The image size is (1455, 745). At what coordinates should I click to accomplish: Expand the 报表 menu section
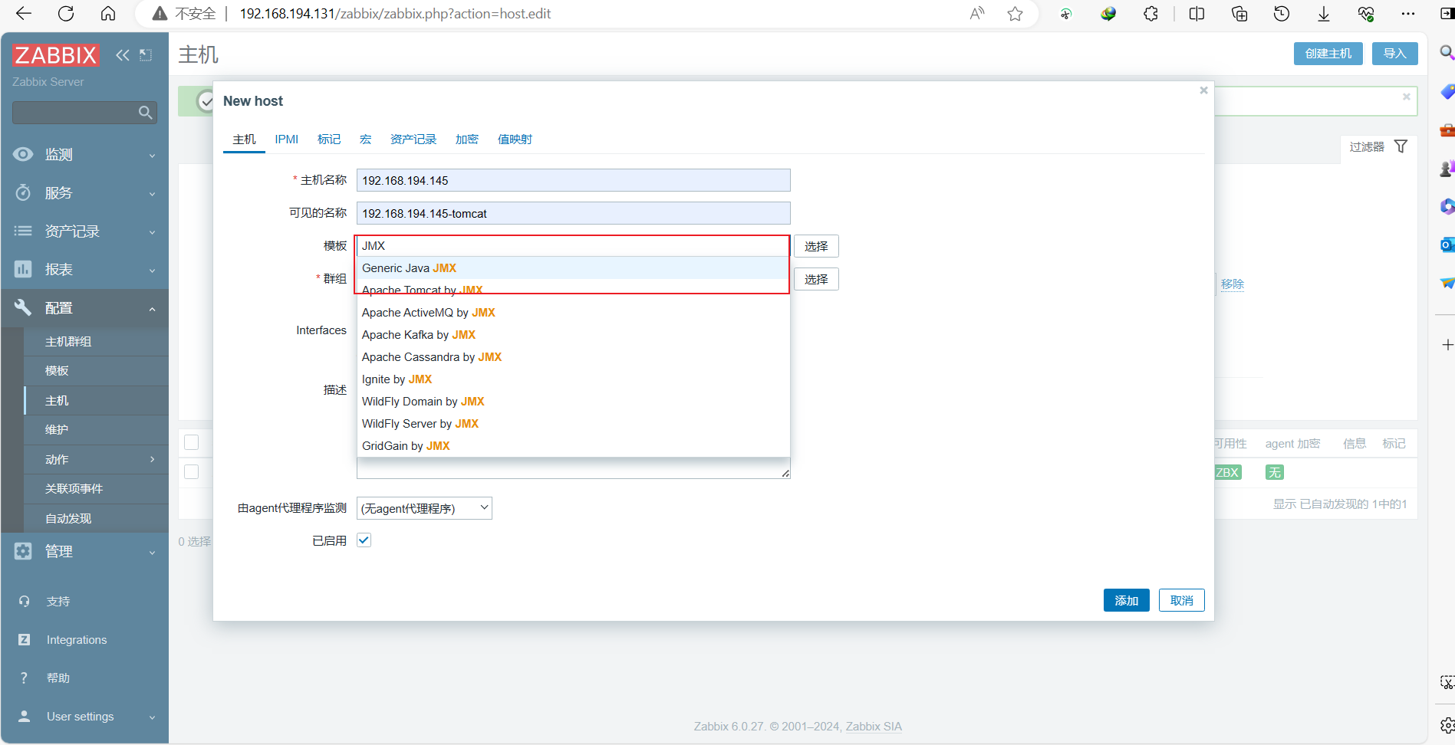click(84, 270)
